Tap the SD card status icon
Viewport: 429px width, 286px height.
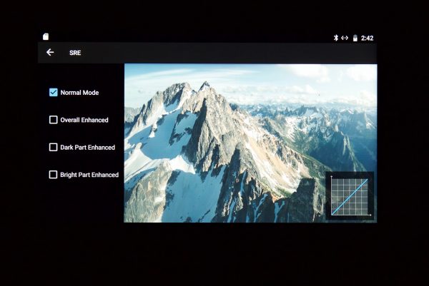click(46, 36)
